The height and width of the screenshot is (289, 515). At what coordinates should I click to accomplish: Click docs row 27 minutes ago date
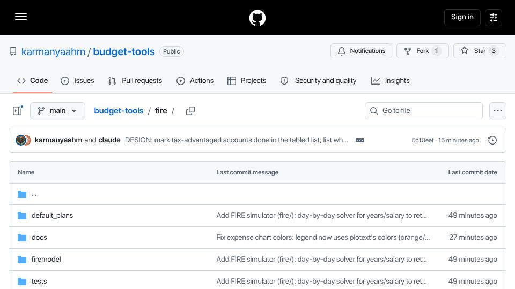pyautogui.click(x=473, y=238)
